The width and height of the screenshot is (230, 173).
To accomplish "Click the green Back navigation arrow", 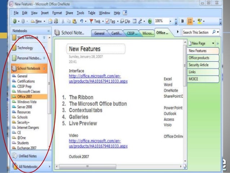I will [x=14, y=21].
